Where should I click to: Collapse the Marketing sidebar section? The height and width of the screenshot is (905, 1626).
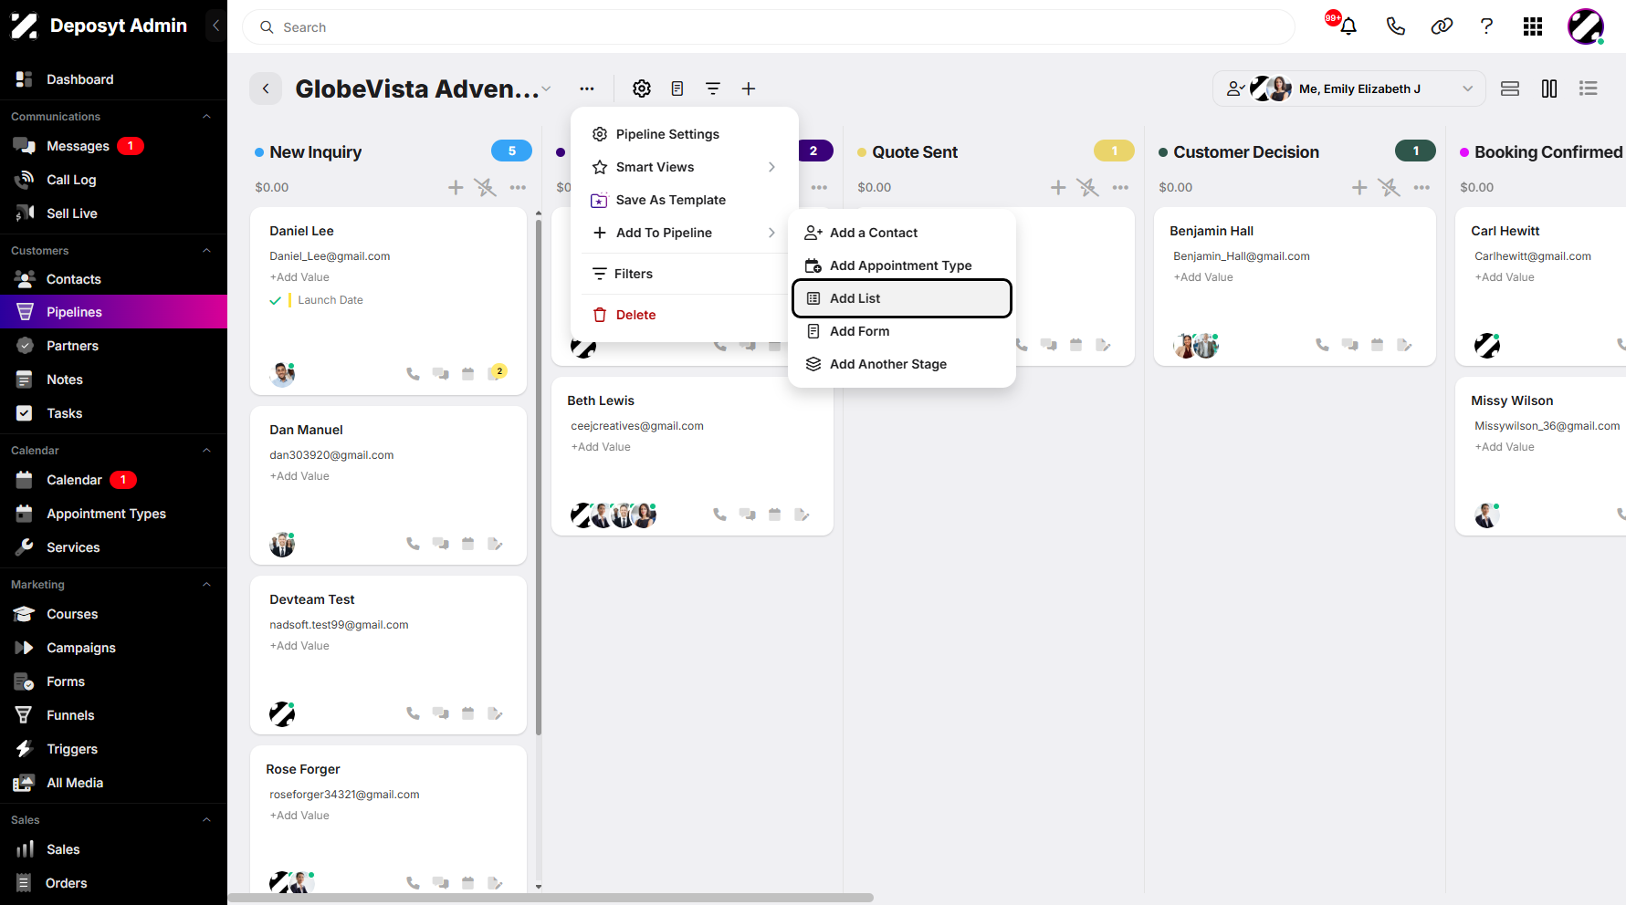click(x=206, y=585)
